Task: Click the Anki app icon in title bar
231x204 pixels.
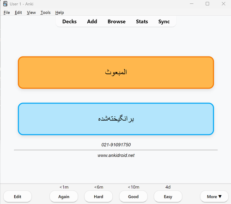Action: (x=5, y=4)
